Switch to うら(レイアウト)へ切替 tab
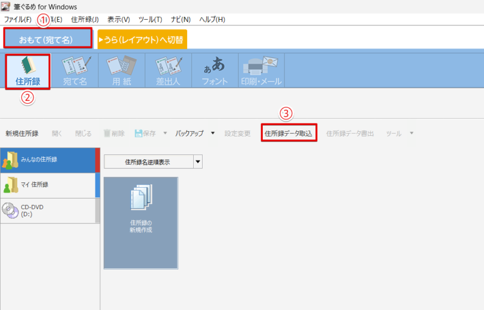The width and height of the screenshot is (484, 310). pyautogui.click(x=142, y=39)
